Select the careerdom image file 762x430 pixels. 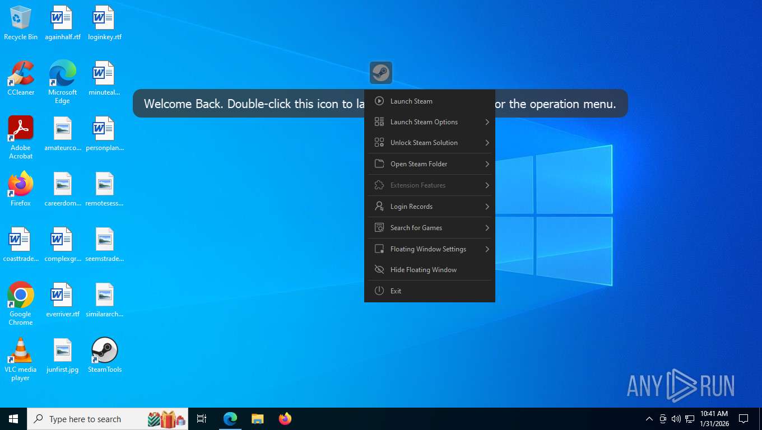[x=62, y=189]
